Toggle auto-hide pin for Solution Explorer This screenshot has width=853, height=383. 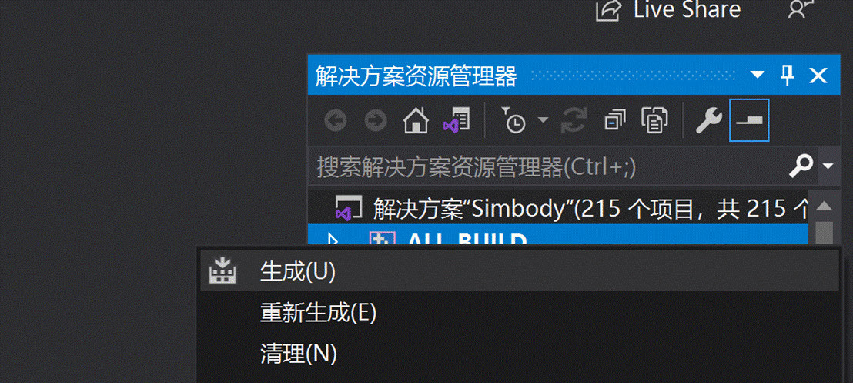click(x=787, y=76)
